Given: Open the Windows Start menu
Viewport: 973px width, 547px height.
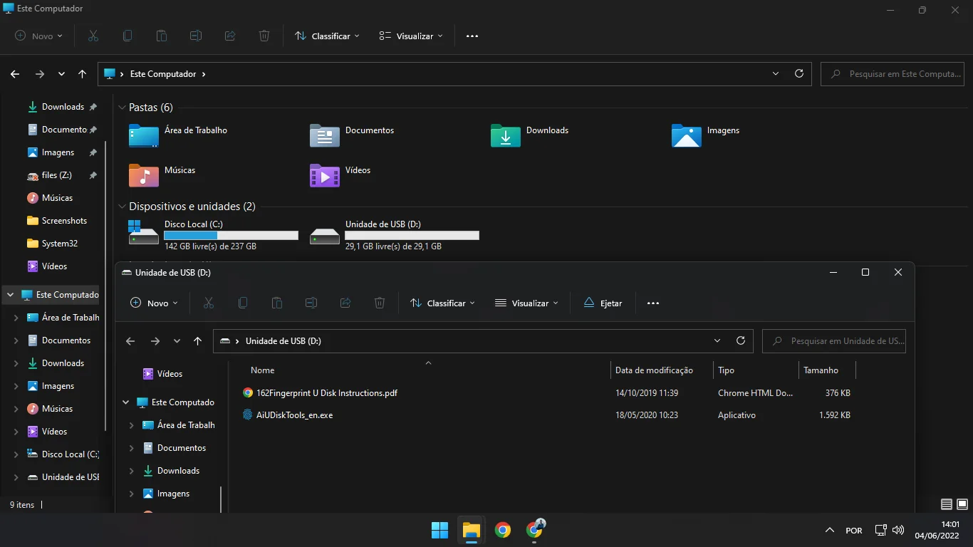Looking at the screenshot, I should click(x=439, y=530).
